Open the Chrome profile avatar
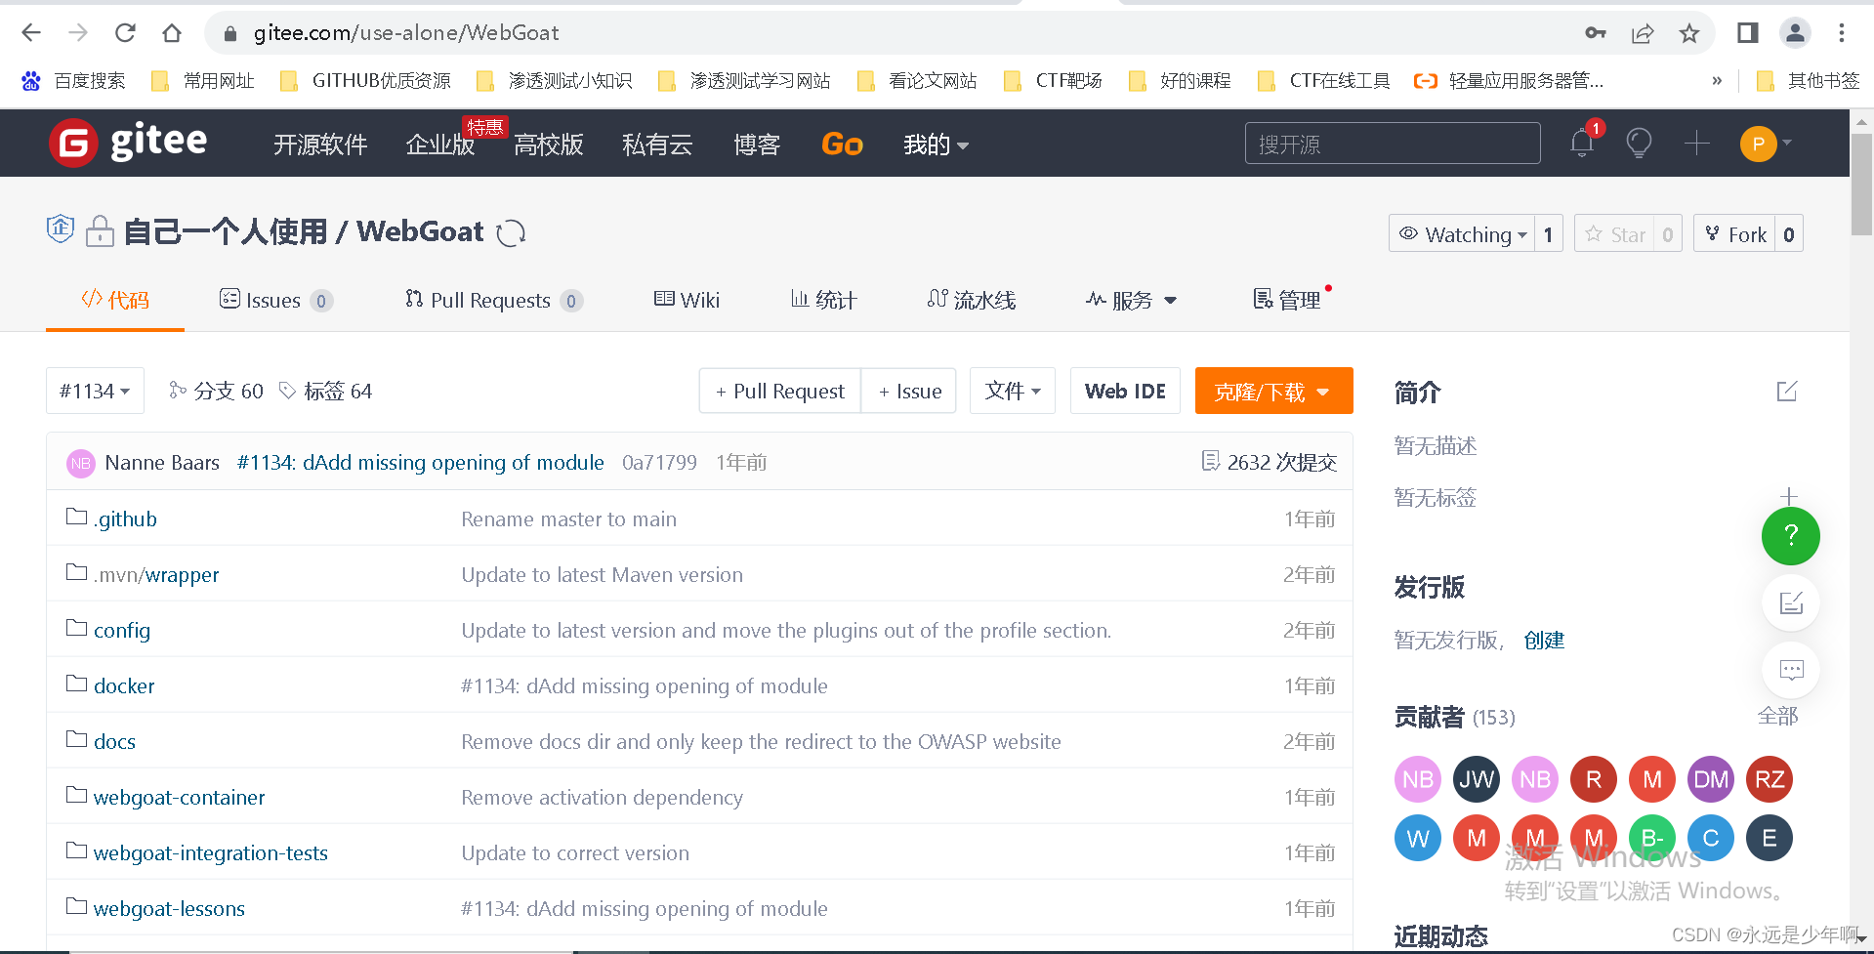The height and width of the screenshot is (954, 1874). 1795,33
